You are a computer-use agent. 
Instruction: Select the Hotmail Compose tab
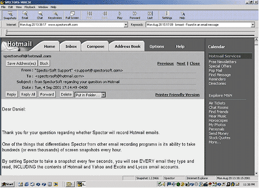point(96,47)
